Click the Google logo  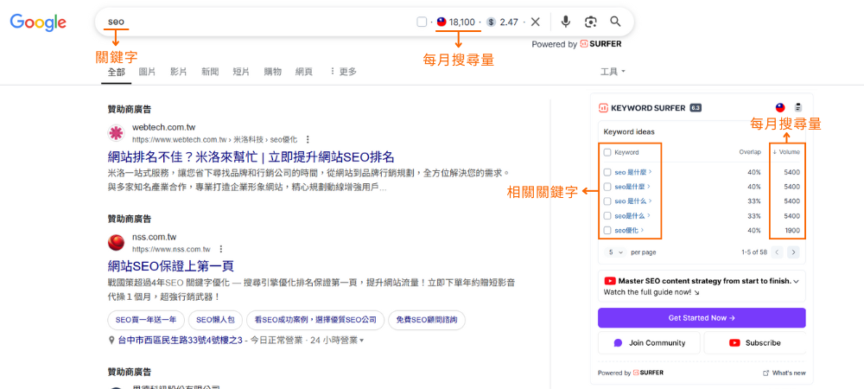pyautogui.click(x=38, y=22)
